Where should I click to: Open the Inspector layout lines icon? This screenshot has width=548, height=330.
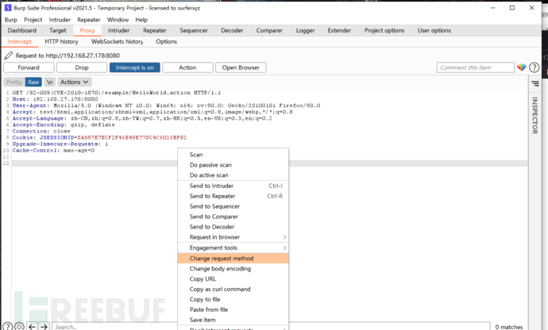[x=534, y=83]
